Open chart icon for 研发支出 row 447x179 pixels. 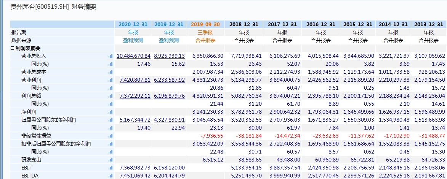point(111,160)
